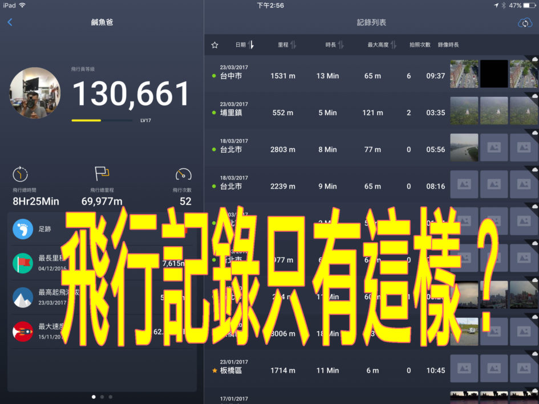
Task: Open the road photo in the 3006 m row
Action: 464,332
